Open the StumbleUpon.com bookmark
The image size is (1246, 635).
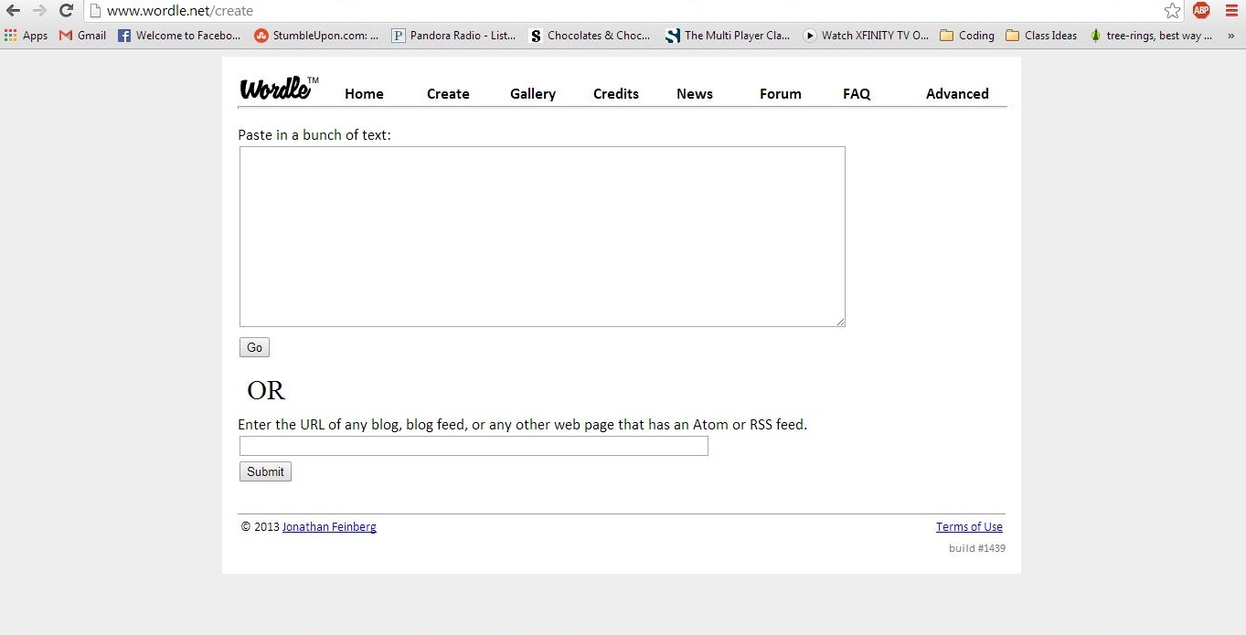coord(316,36)
